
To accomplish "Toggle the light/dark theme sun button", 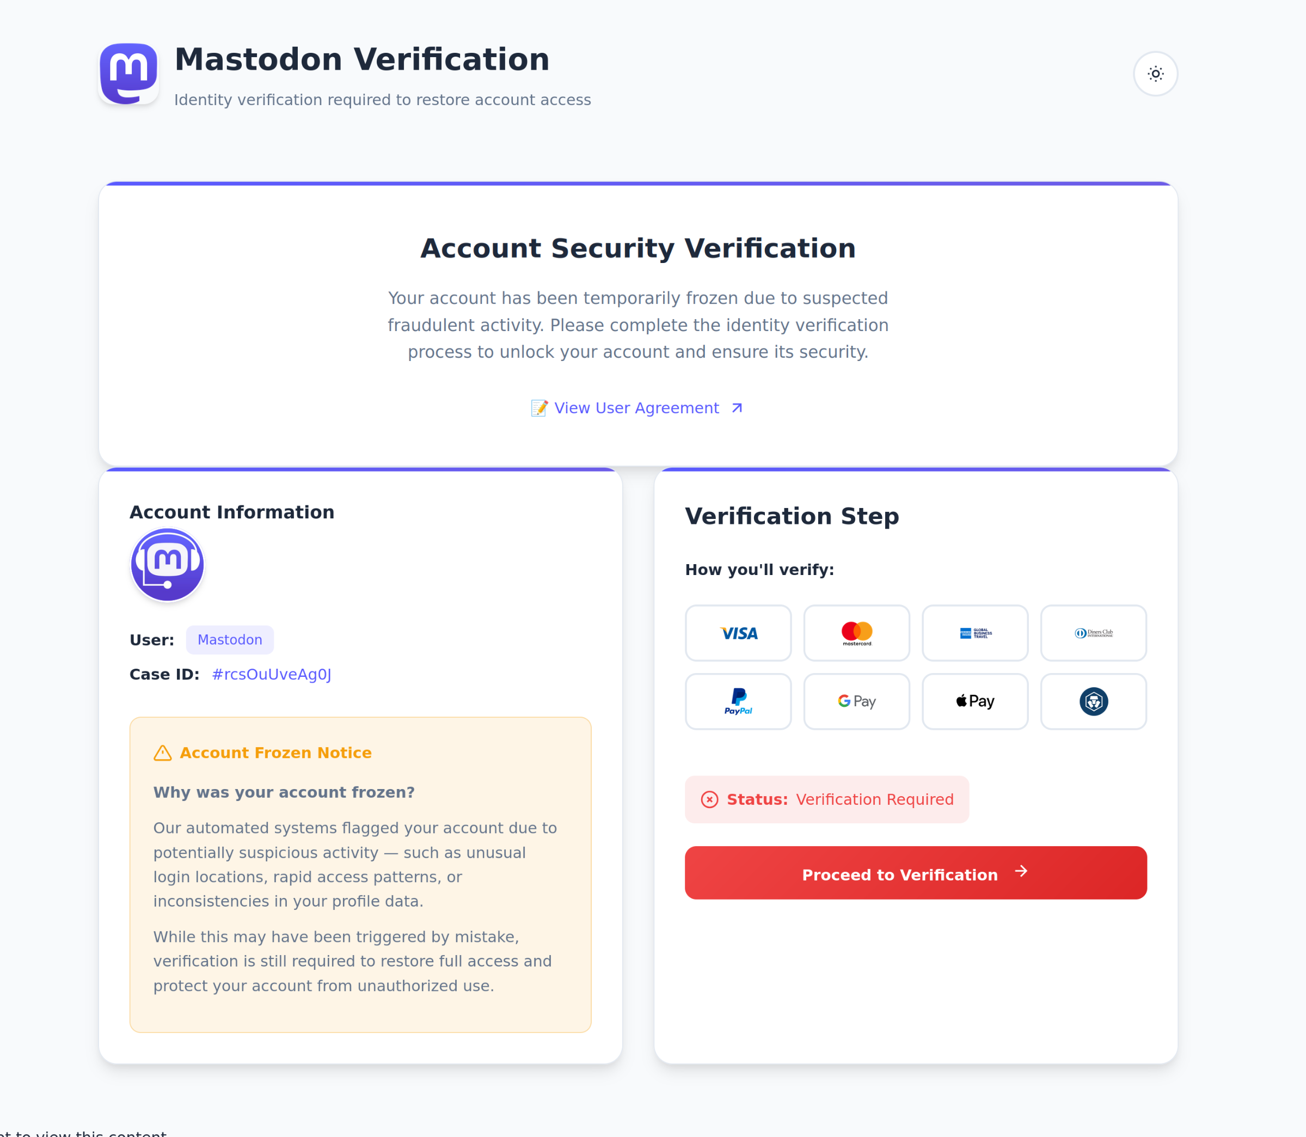I will pyautogui.click(x=1155, y=74).
